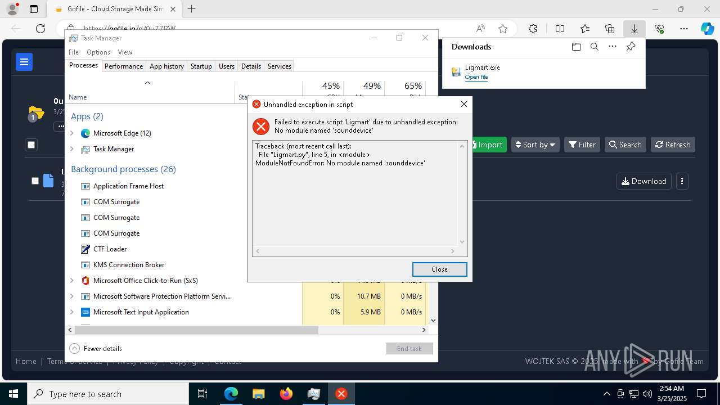Expand Microsoft Software Protection Platform Service
The height and width of the screenshot is (405, 720).
pyautogui.click(x=71, y=296)
